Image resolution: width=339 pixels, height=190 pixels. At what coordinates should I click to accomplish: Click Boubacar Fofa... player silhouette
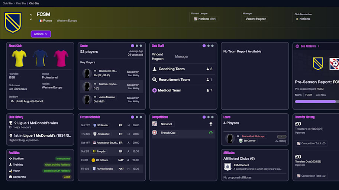point(87,73)
